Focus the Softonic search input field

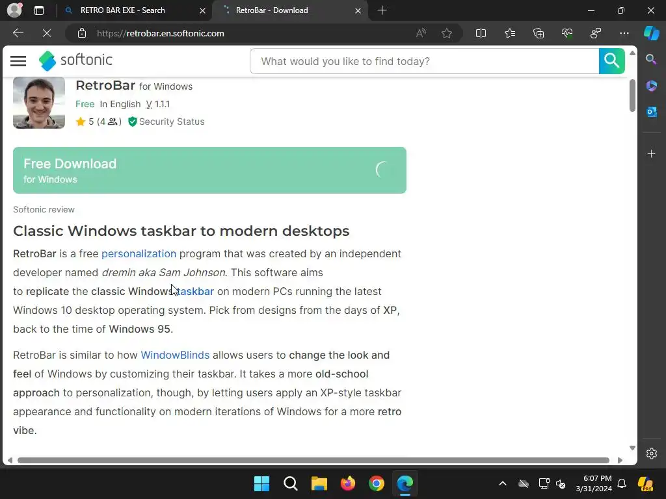pyautogui.click(x=424, y=61)
